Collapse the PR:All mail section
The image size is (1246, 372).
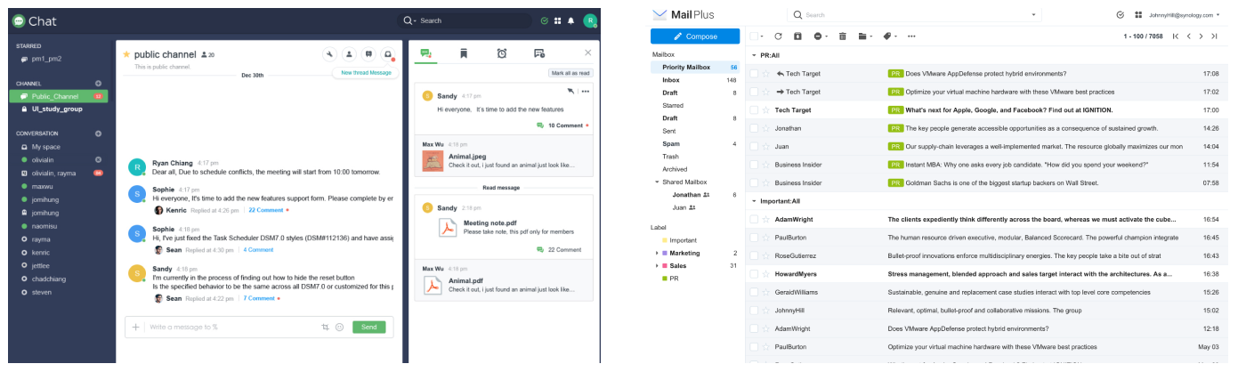tap(755, 55)
